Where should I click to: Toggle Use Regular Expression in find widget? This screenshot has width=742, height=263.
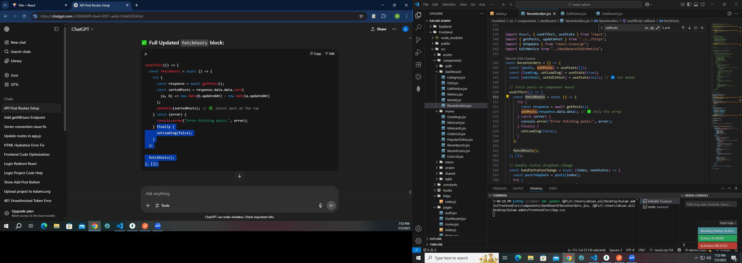[657, 28]
